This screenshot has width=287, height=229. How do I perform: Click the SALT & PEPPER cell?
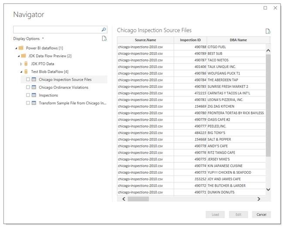click(236, 139)
